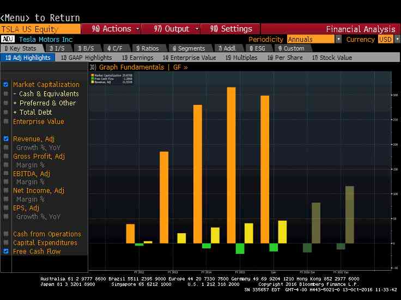Check the EPS, Adj checkbox
The height and width of the screenshot is (300, 401).
tap(6, 208)
